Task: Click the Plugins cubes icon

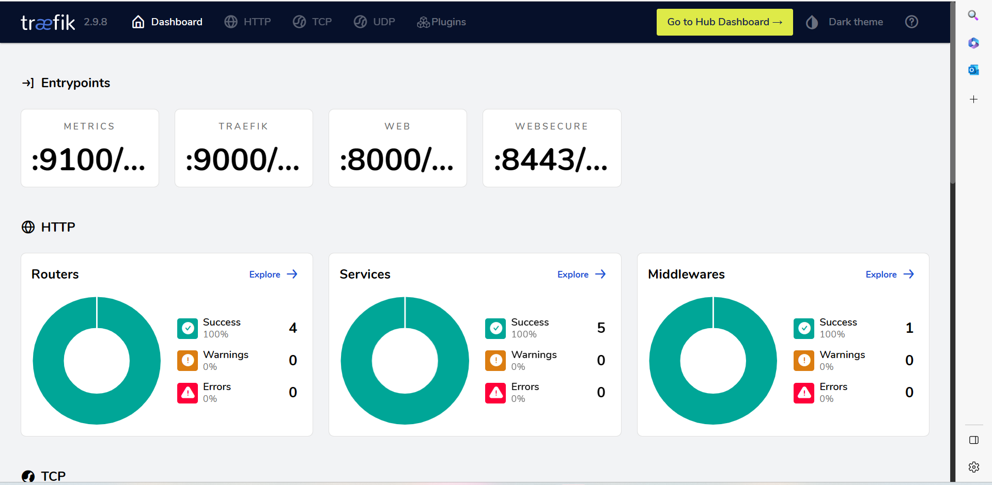Action: (x=423, y=22)
